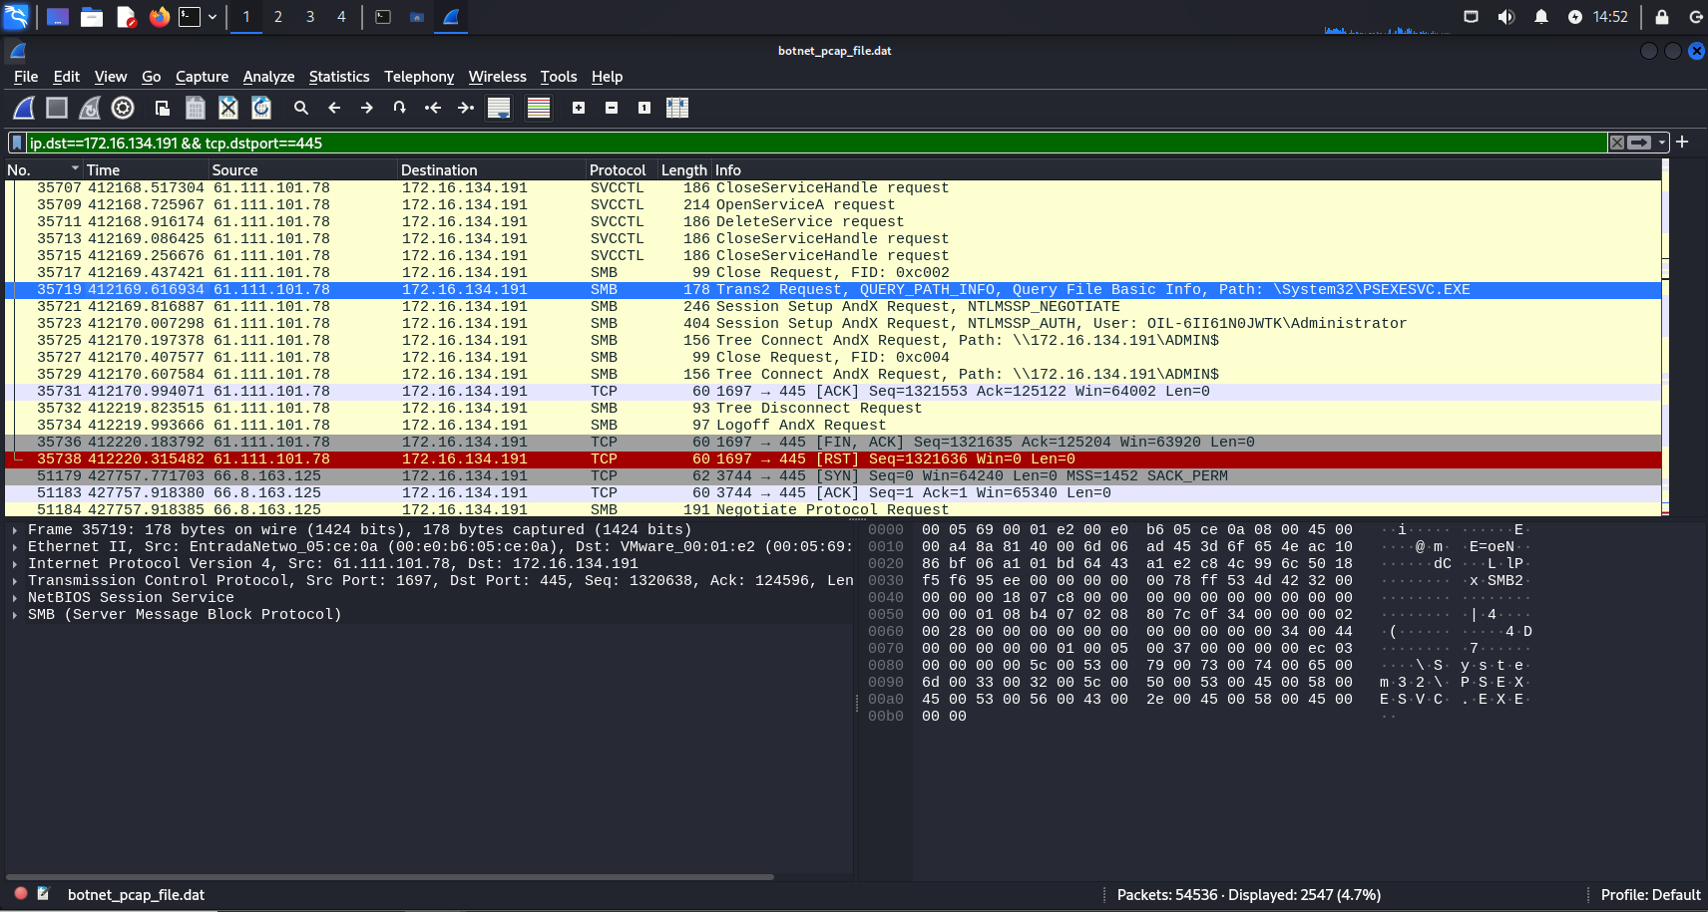
Task: Click the expert information status circle
Action: coord(20,894)
